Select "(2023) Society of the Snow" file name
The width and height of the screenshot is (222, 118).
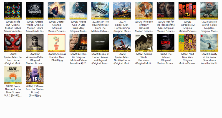point(209,59)
